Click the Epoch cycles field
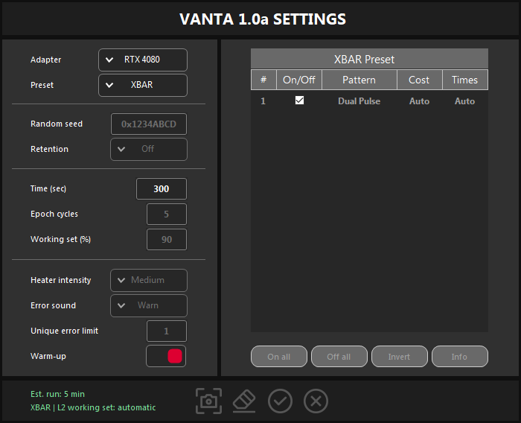 tap(167, 214)
